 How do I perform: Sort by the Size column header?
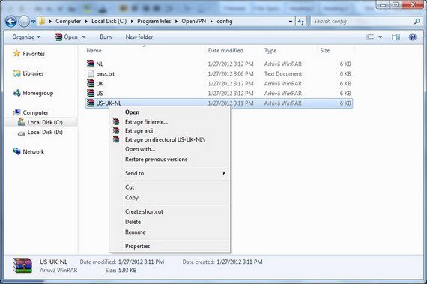[x=325, y=51]
